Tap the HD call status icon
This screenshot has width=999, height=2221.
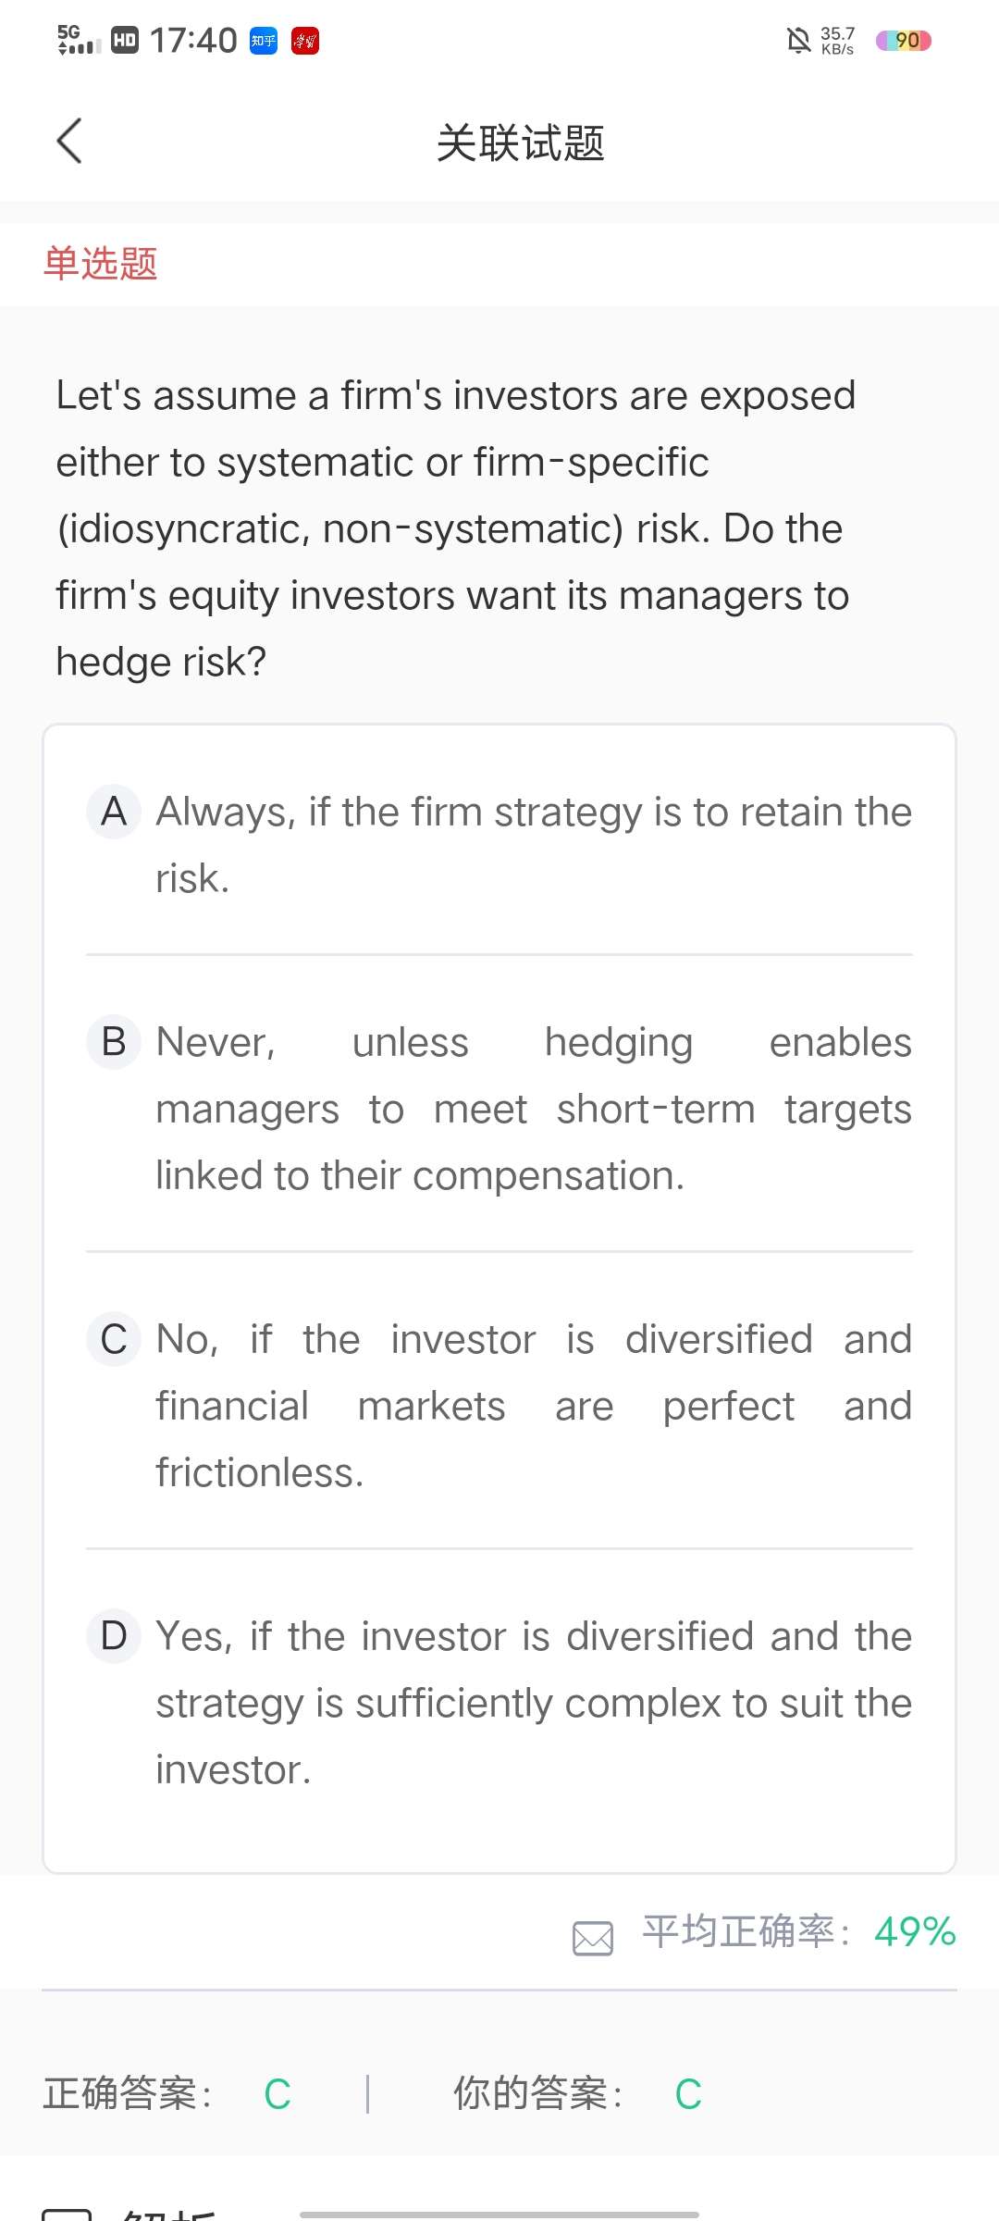click(125, 41)
